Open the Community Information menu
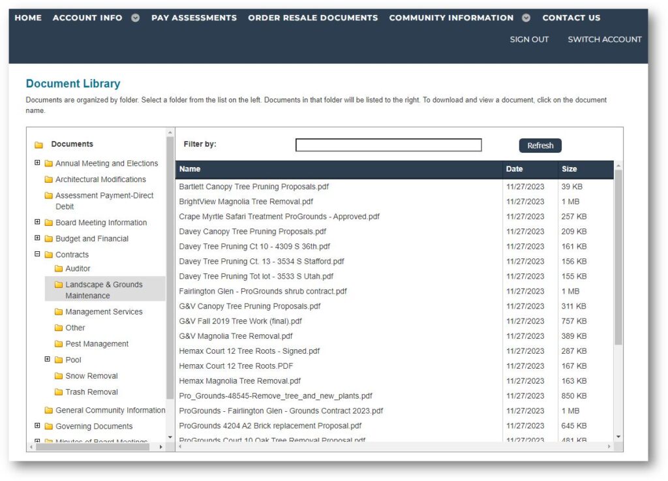668x481 pixels. [451, 18]
